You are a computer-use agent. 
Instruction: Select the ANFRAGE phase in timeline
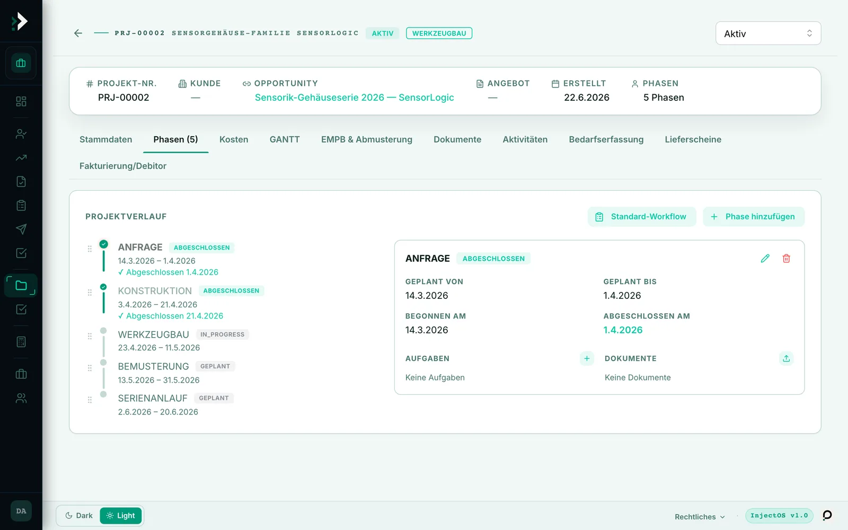click(140, 247)
